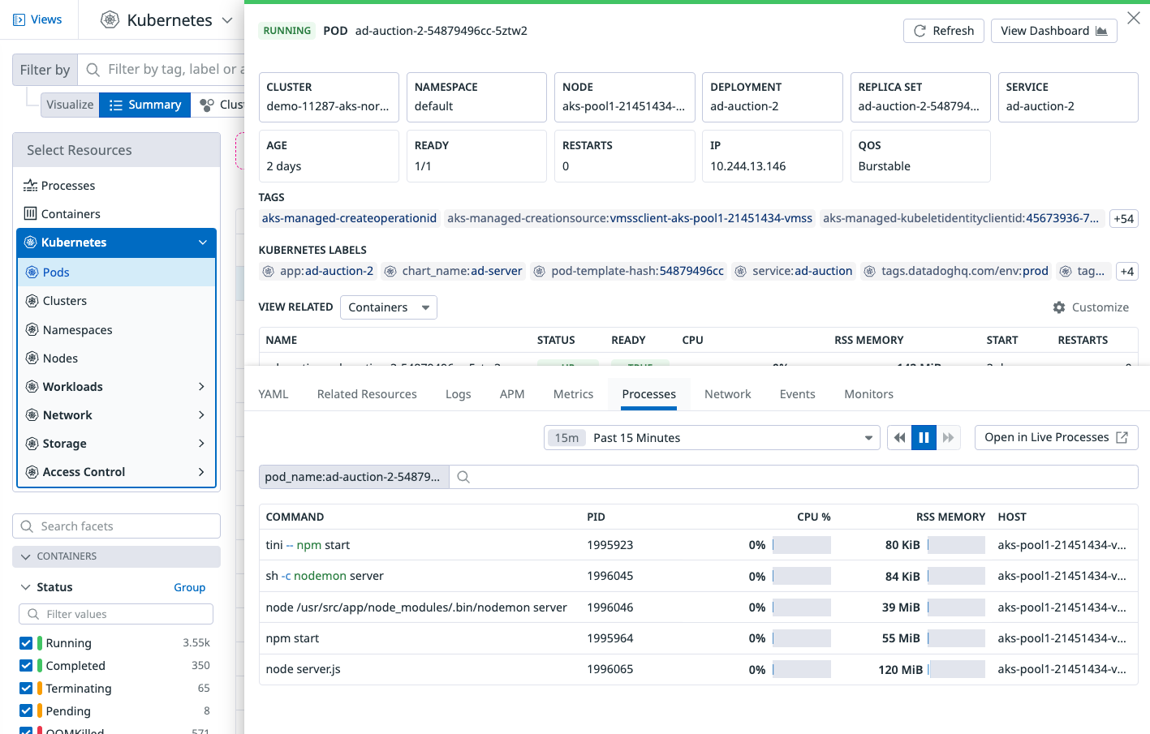Viewport: 1150px width, 734px height.
Task: Click the external link icon on Open in Live Processes
Action: click(x=1122, y=437)
